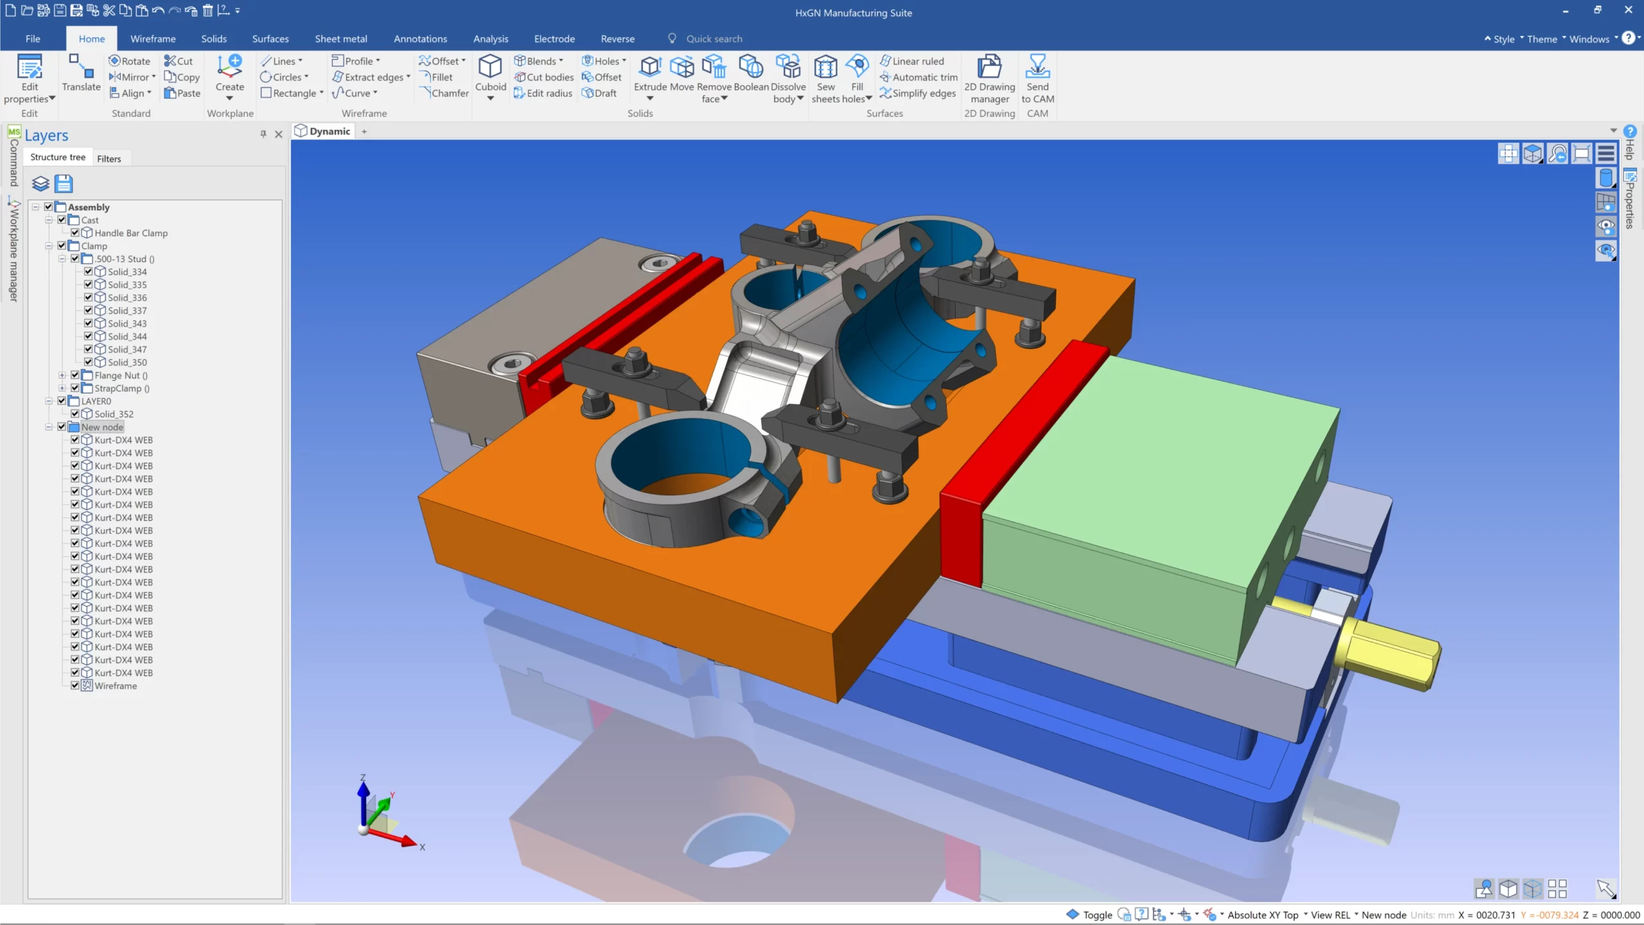
Task: Toggle Solid_352 checkbox
Action: (x=75, y=413)
